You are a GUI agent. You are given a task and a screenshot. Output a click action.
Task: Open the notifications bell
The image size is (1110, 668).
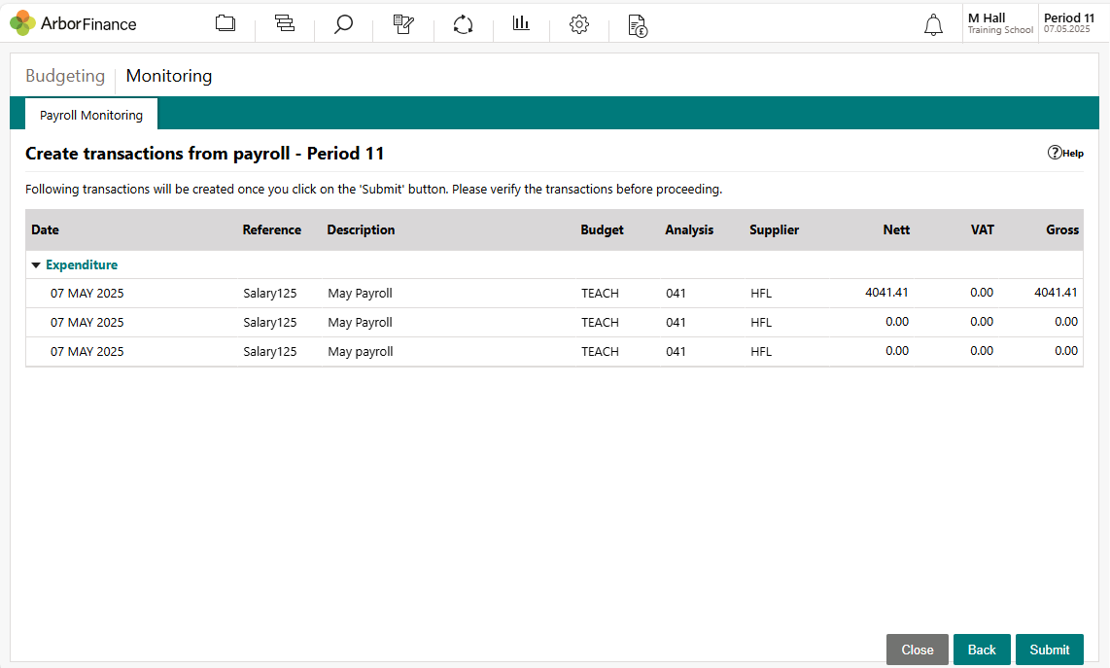coord(933,25)
